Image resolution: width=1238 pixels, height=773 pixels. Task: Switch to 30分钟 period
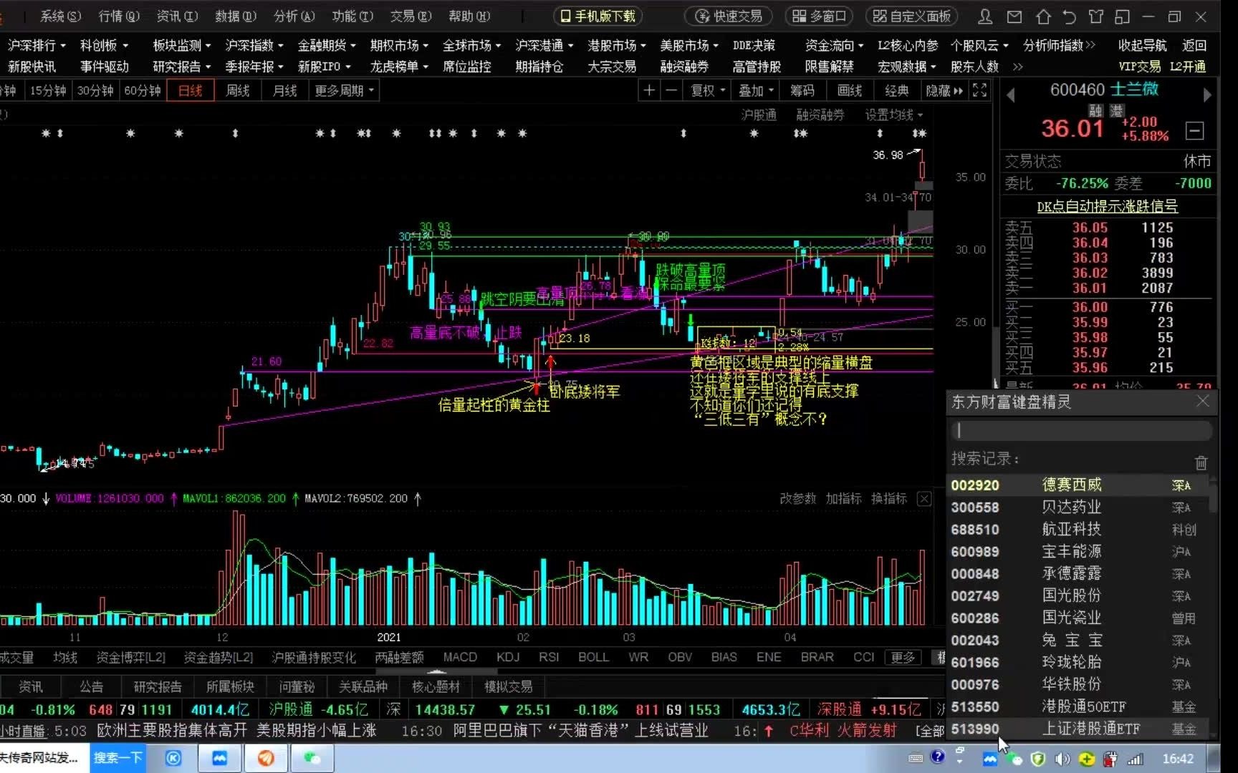coord(95,90)
